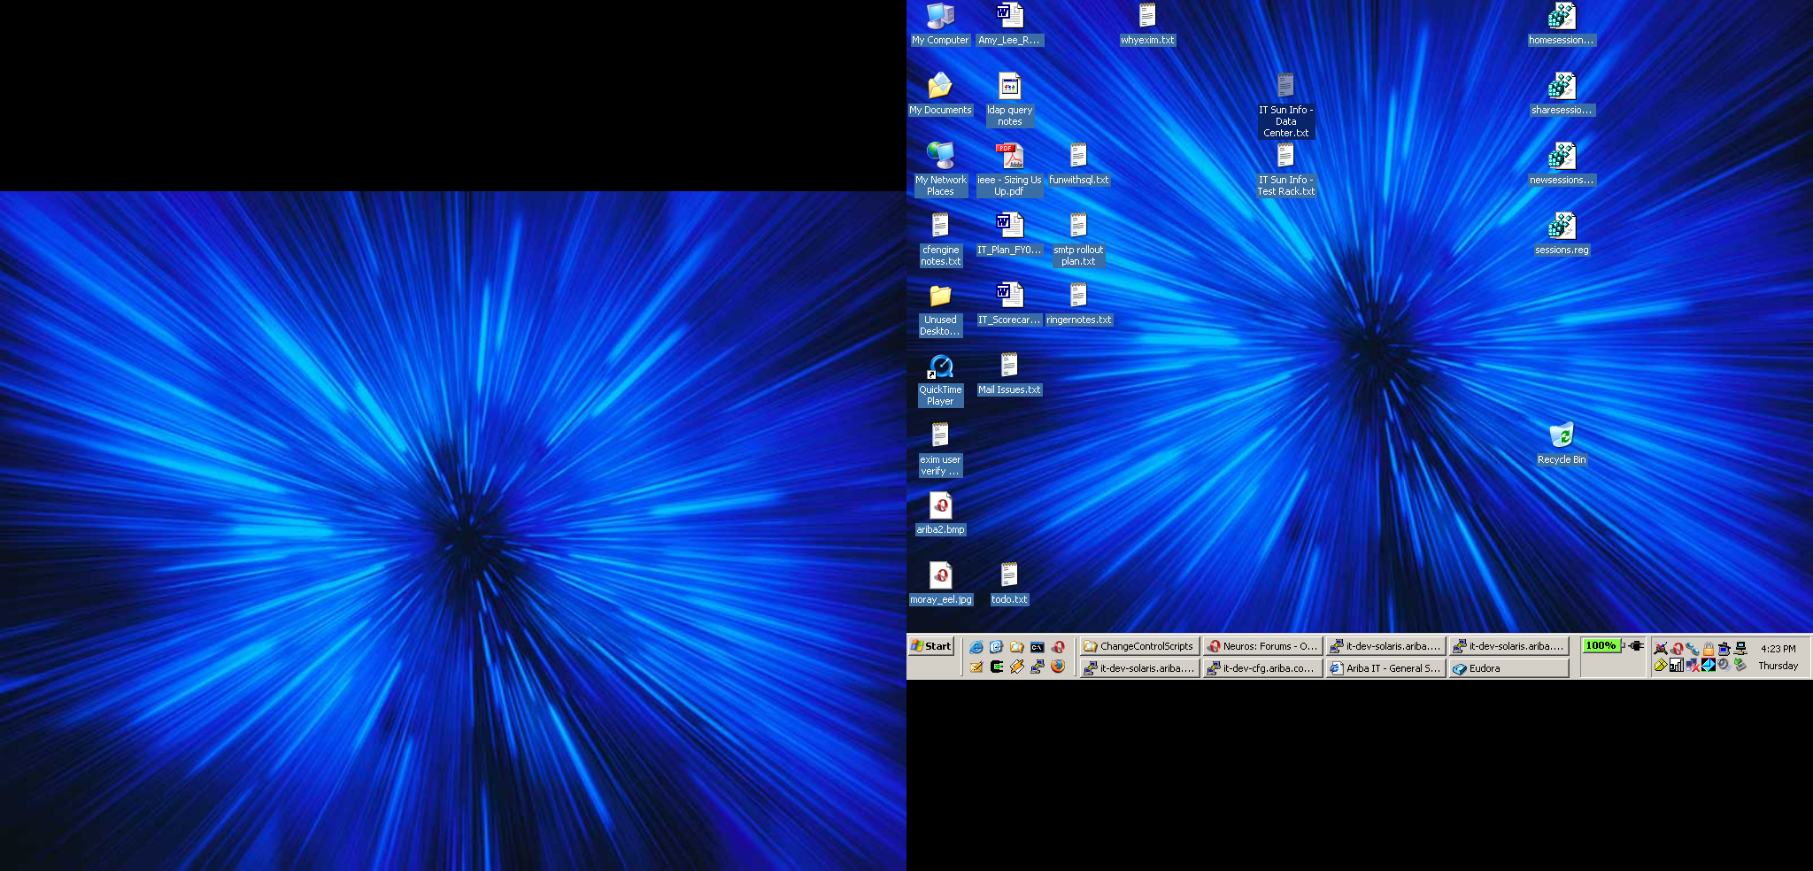Select smtp rollout plan.txt icon
The image size is (1813, 871).
[1078, 240]
